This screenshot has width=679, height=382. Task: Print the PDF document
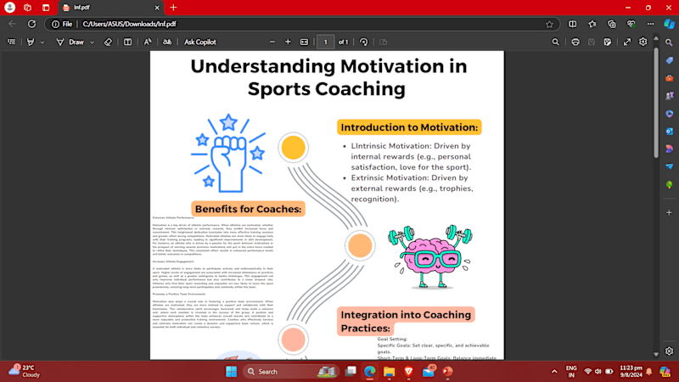(x=575, y=42)
